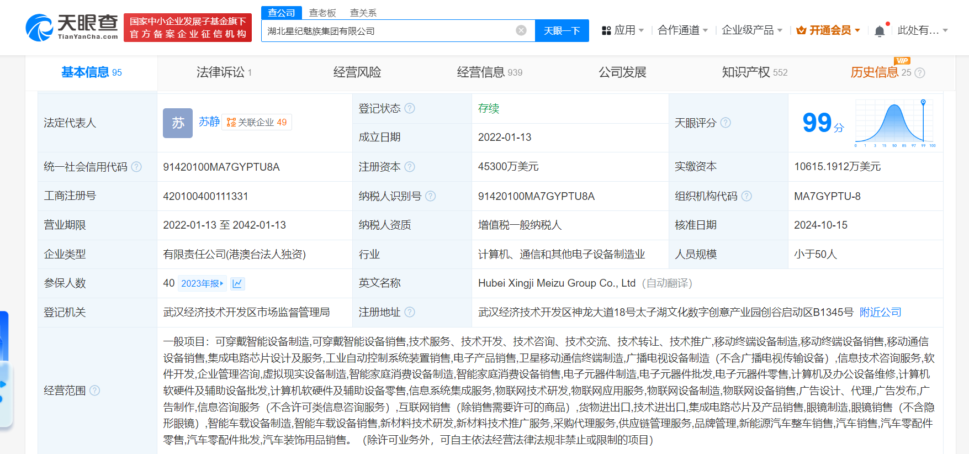Viewport: 969px width, 454px height.
Task: Show help for 纳税人识别号
Action: (x=431, y=196)
